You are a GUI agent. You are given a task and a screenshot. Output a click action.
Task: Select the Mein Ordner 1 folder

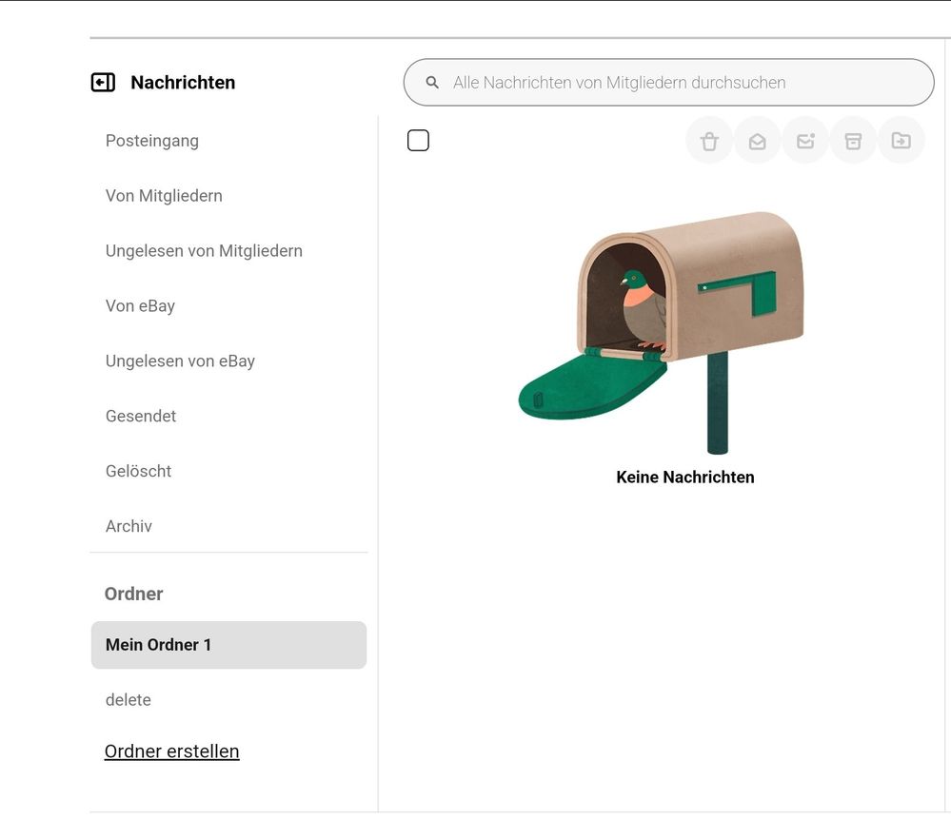tap(228, 645)
